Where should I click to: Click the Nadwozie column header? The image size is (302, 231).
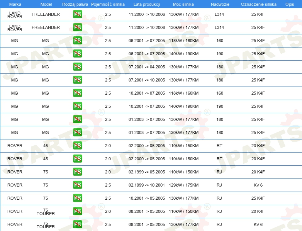(x=220, y=4)
